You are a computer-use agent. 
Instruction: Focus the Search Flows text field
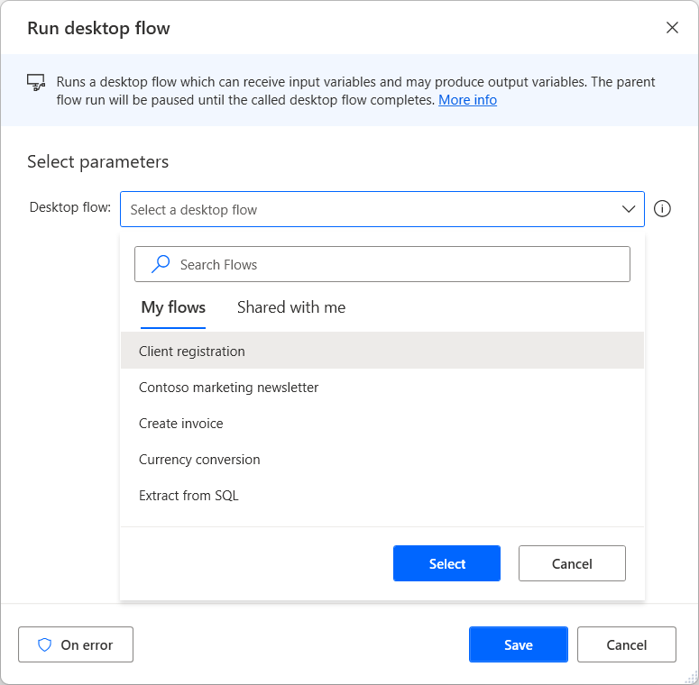pyautogui.click(x=382, y=264)
